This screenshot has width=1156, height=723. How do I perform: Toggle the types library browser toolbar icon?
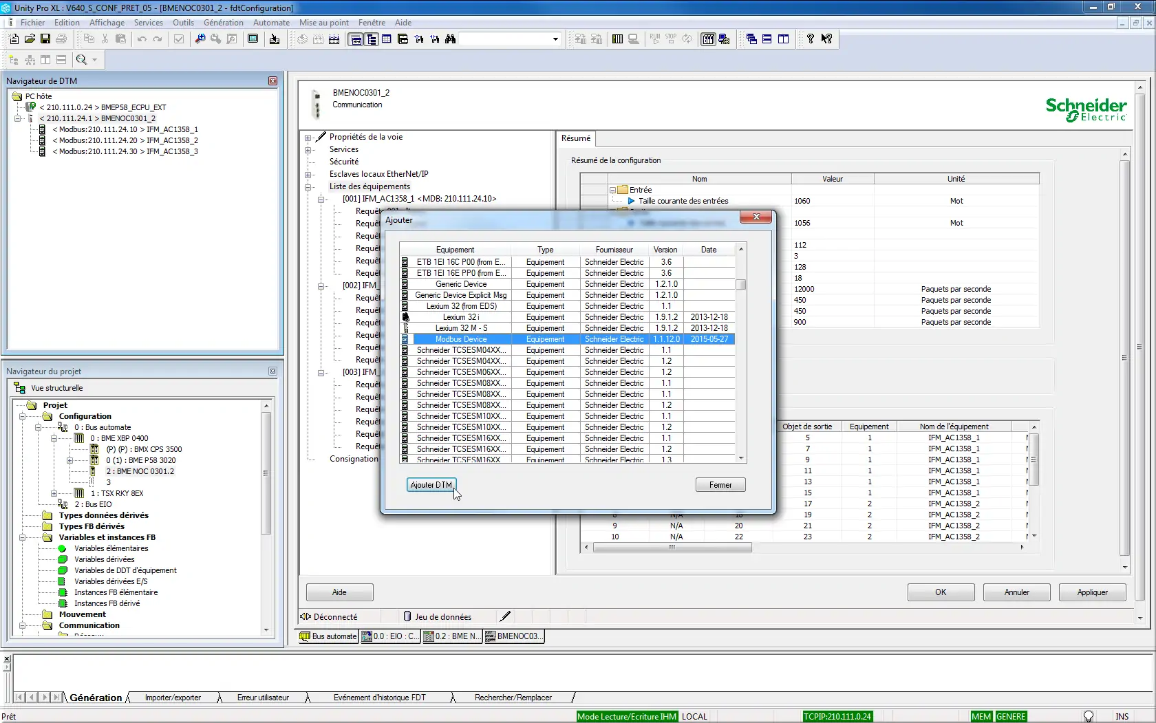(x=403, y=39)
